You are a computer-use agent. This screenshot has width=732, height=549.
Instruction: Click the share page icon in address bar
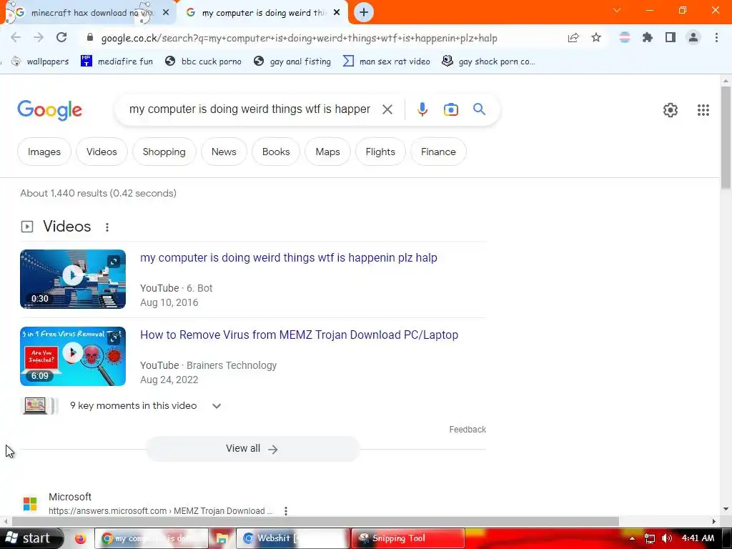click(x=573, y=38)
